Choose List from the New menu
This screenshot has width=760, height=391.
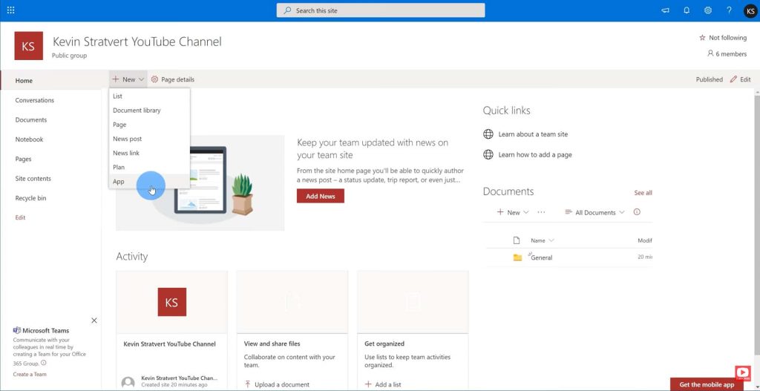click(x=149, y=96)
